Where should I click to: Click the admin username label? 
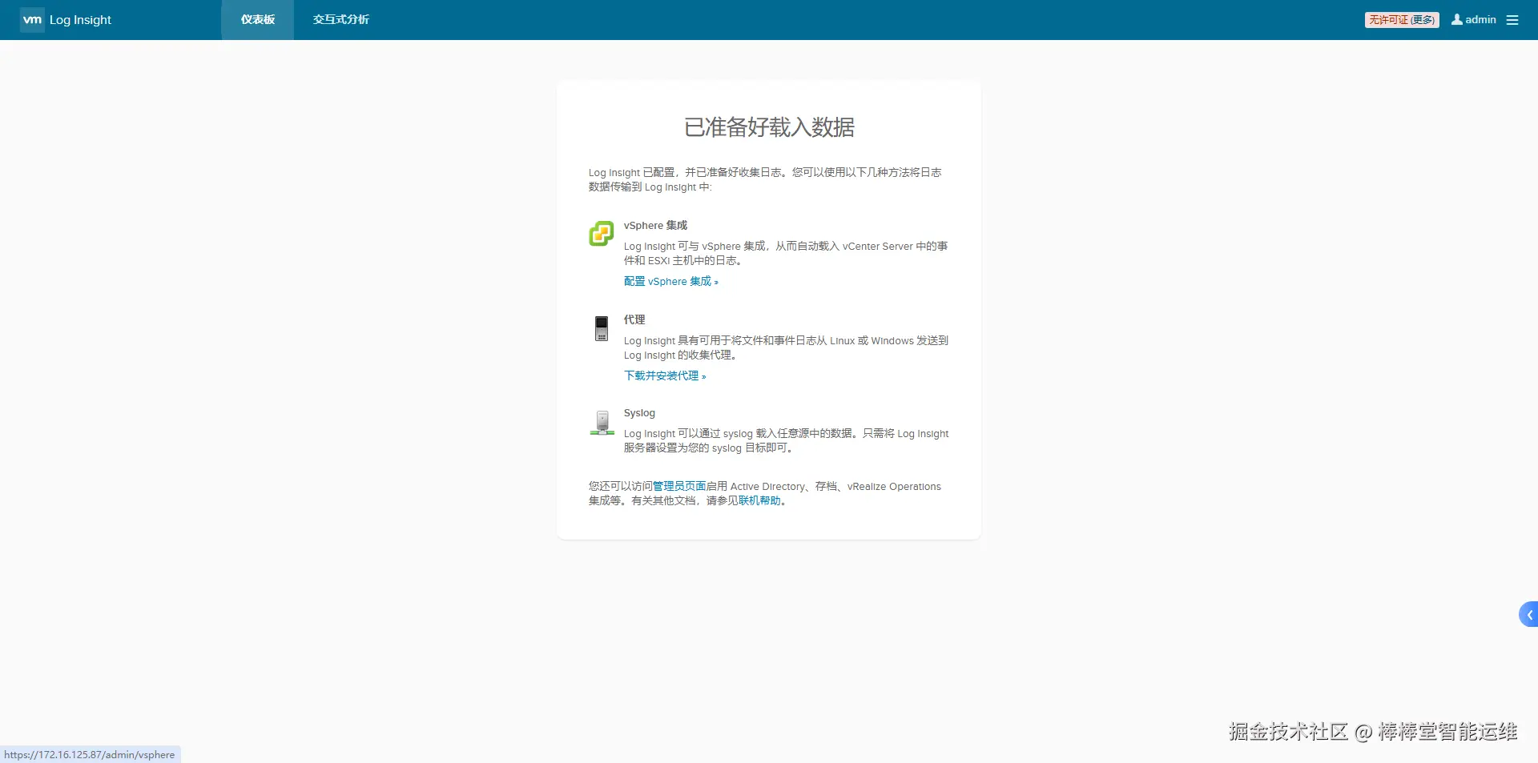(1480, 20)
